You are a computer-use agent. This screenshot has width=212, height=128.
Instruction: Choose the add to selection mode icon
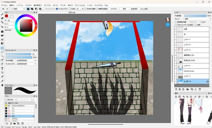point(32,9)
